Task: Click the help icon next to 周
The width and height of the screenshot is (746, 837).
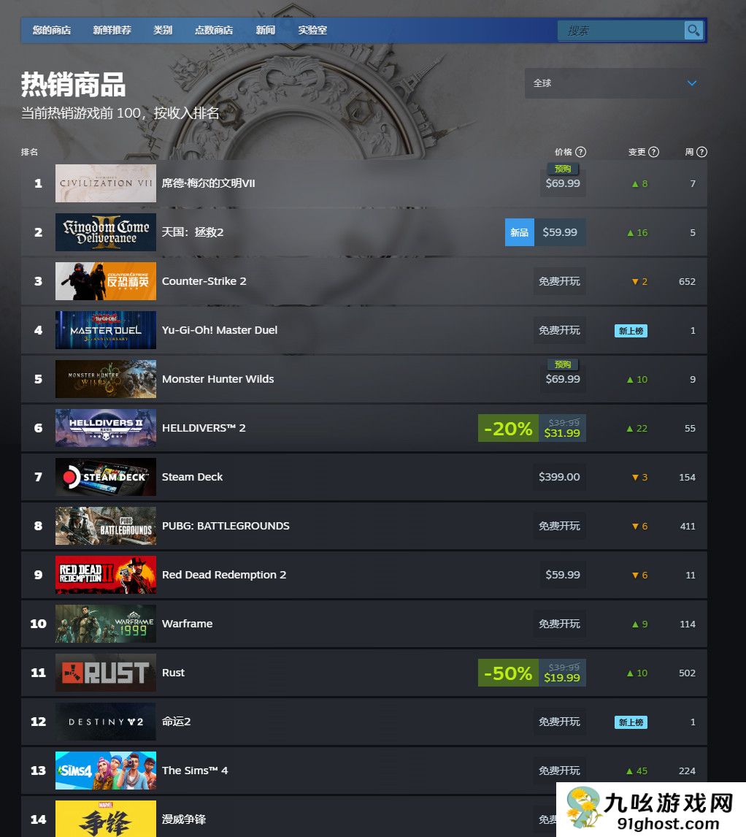Action: click(x=701, y=152)
